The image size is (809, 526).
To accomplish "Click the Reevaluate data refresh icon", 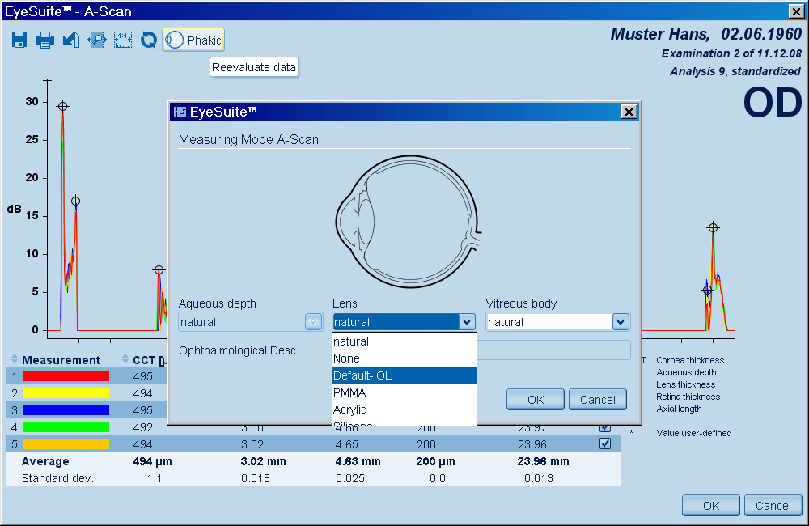I will tap(148, 40).
